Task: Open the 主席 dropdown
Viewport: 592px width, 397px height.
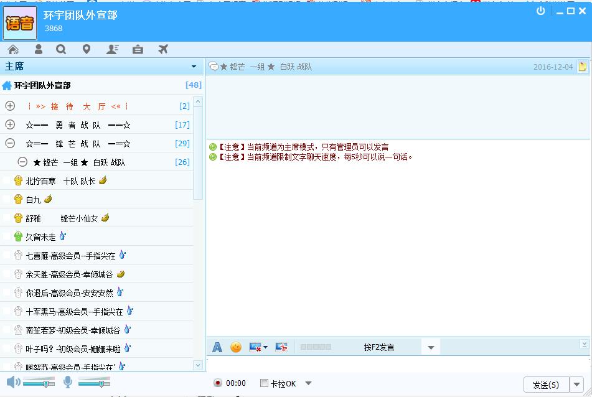Action: tap(193, 65)
